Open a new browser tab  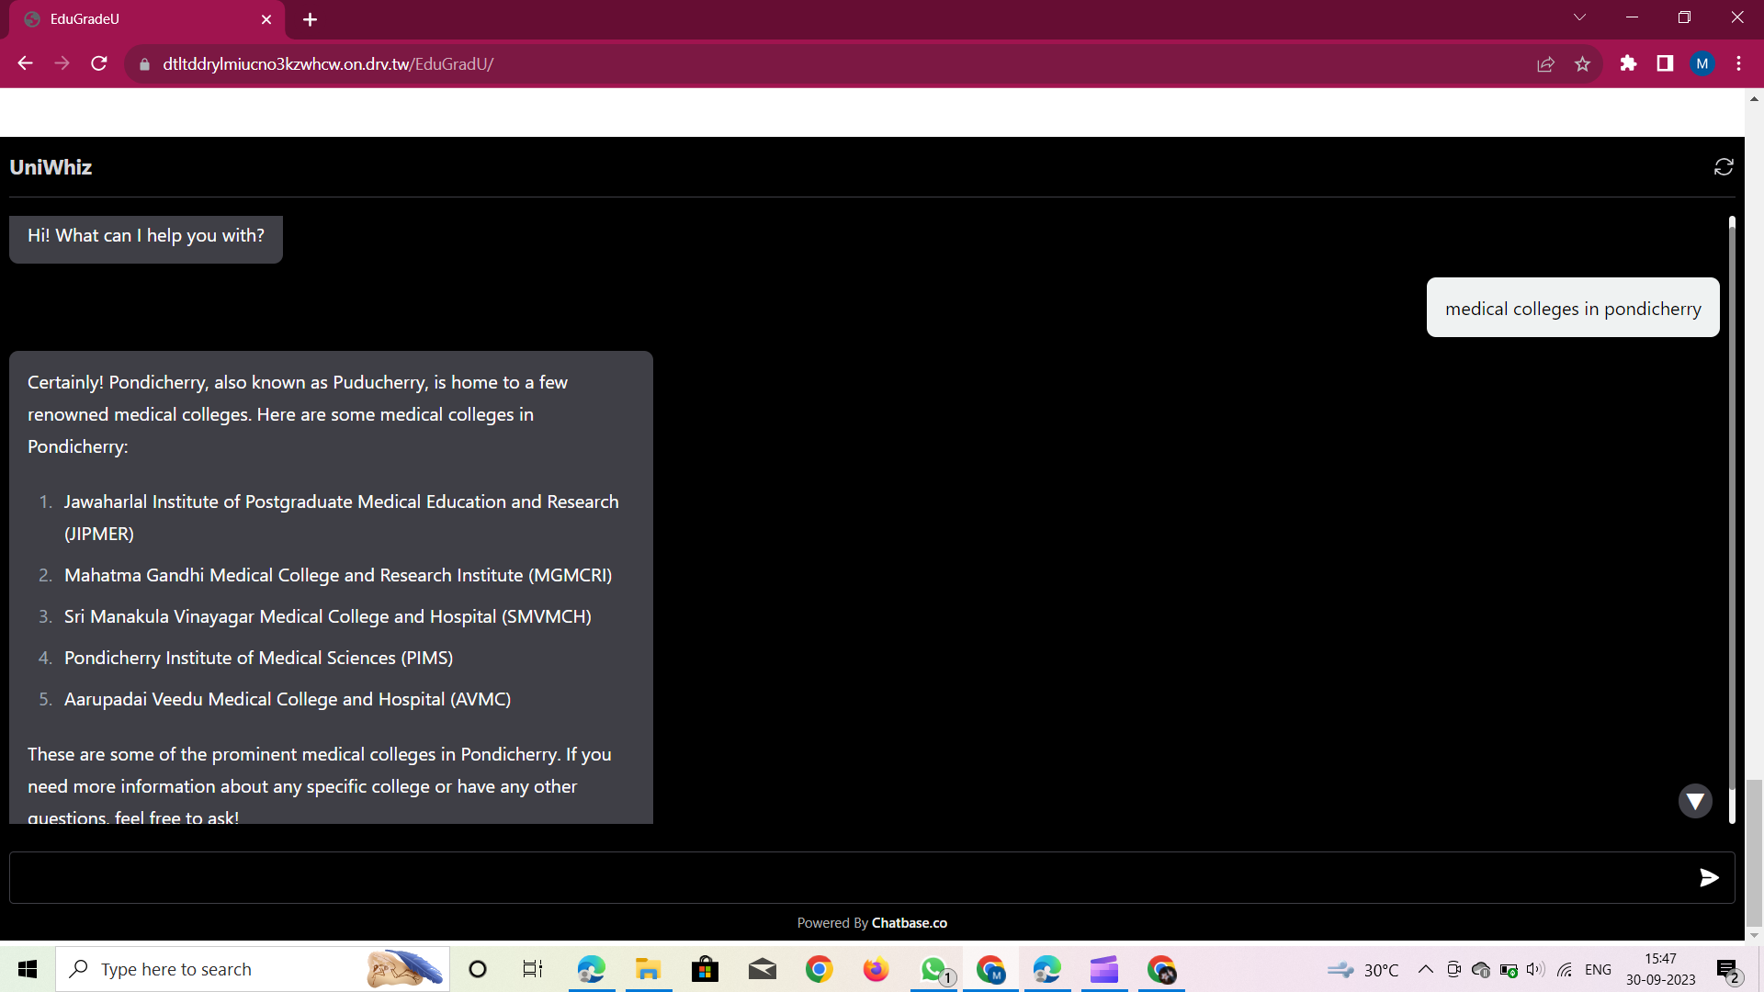tap(310, 19)
